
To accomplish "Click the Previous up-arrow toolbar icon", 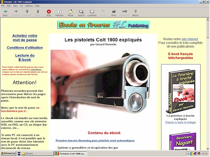I will pyautogui.click(x=27, y=12).
